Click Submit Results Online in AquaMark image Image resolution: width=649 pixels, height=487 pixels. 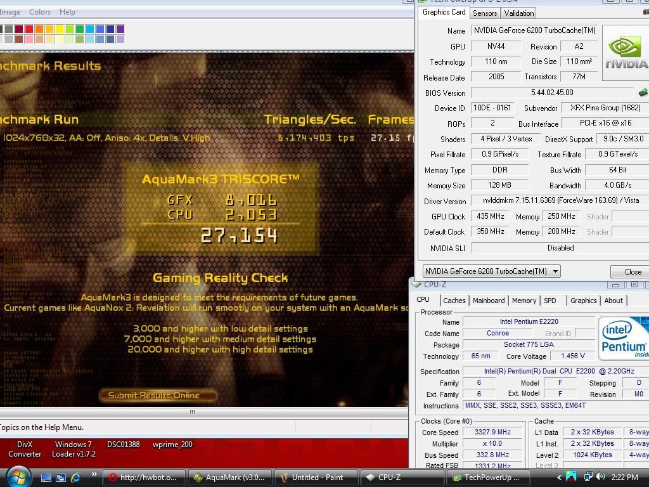pyautogui.click(x=158, y=396)
